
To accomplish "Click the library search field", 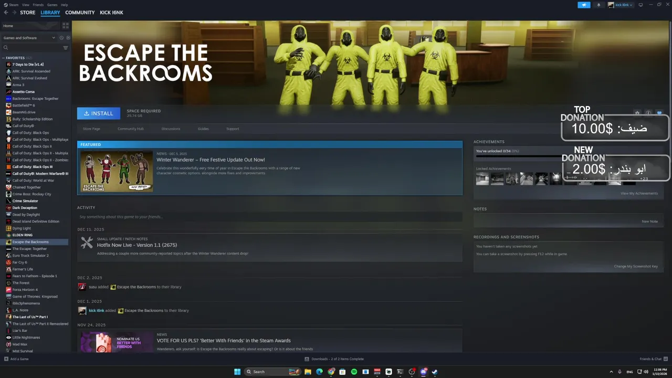I will coord(31,48).
